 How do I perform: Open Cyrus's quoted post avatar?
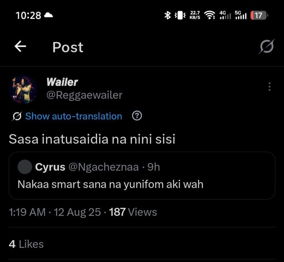tap(25, 167)
